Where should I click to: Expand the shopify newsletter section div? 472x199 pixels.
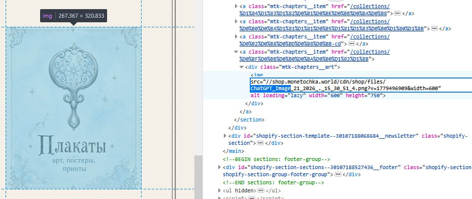pos(225,136)
